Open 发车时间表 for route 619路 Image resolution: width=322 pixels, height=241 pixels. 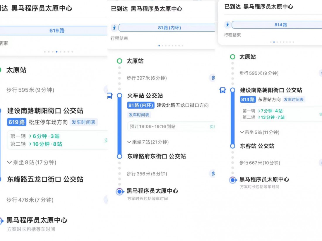84,122
